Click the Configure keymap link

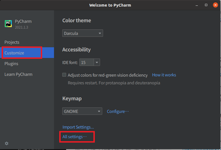coord(118,111)
